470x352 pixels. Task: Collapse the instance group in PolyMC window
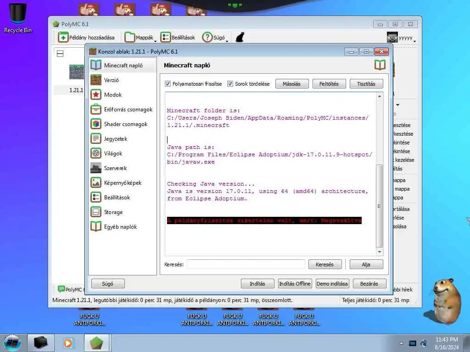point(60,54)
